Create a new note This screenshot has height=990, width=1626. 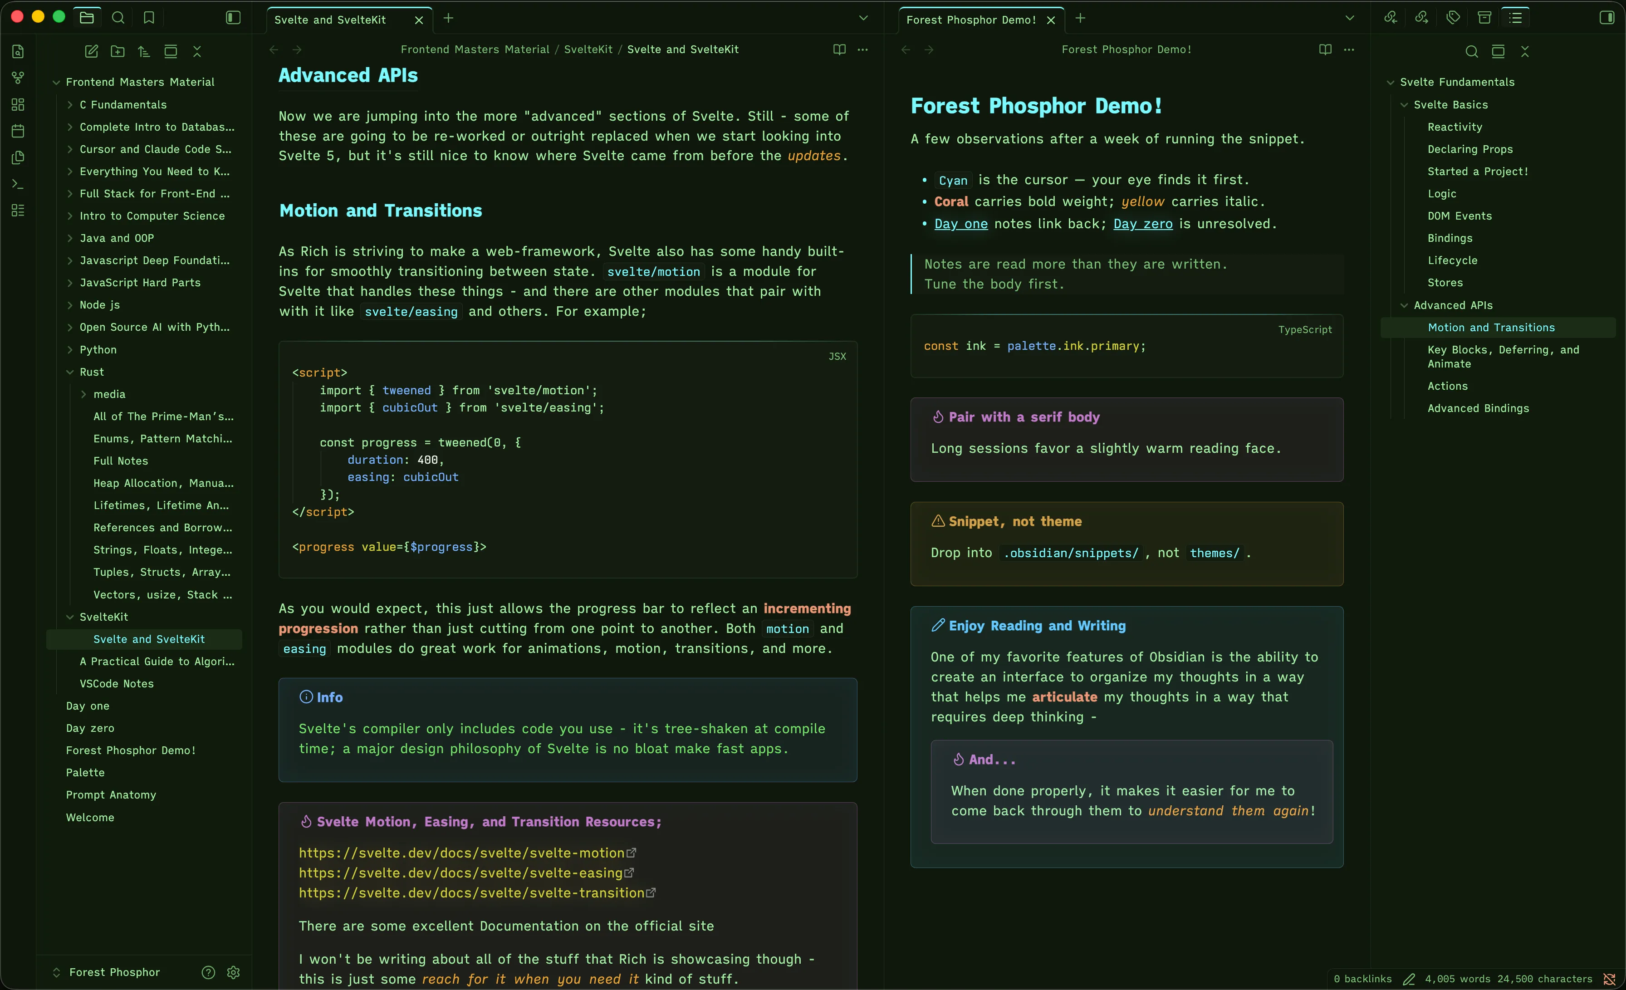click(91, 51)
